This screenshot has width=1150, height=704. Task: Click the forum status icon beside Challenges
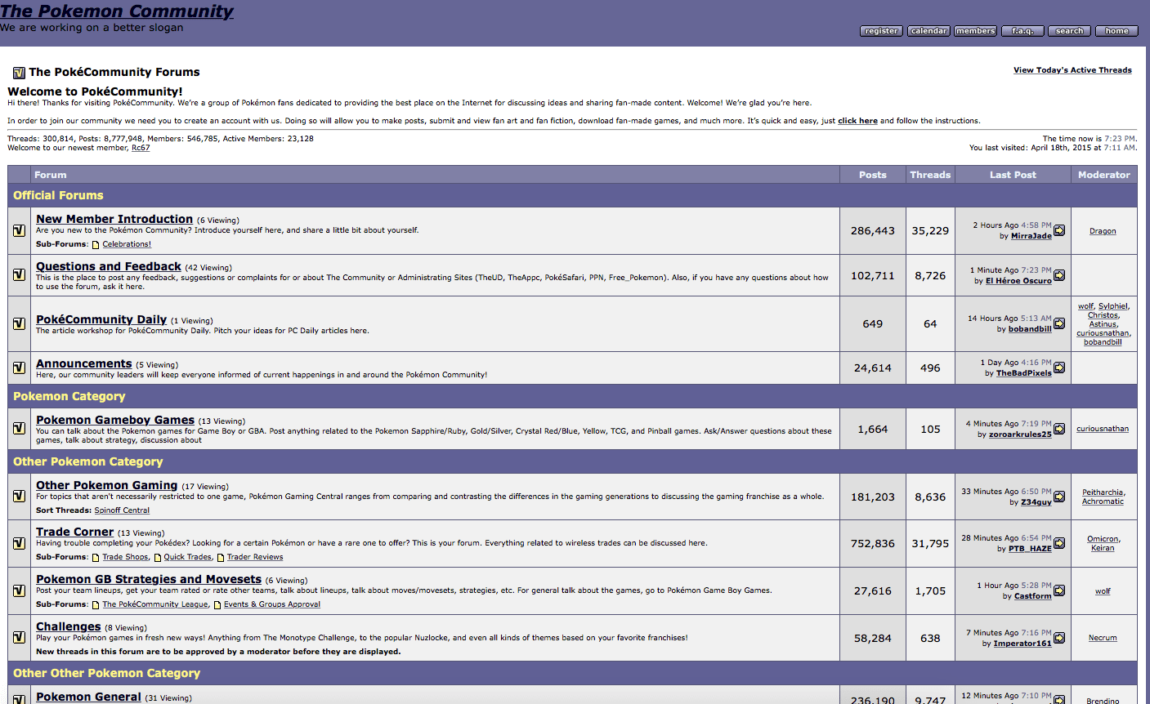19,637
